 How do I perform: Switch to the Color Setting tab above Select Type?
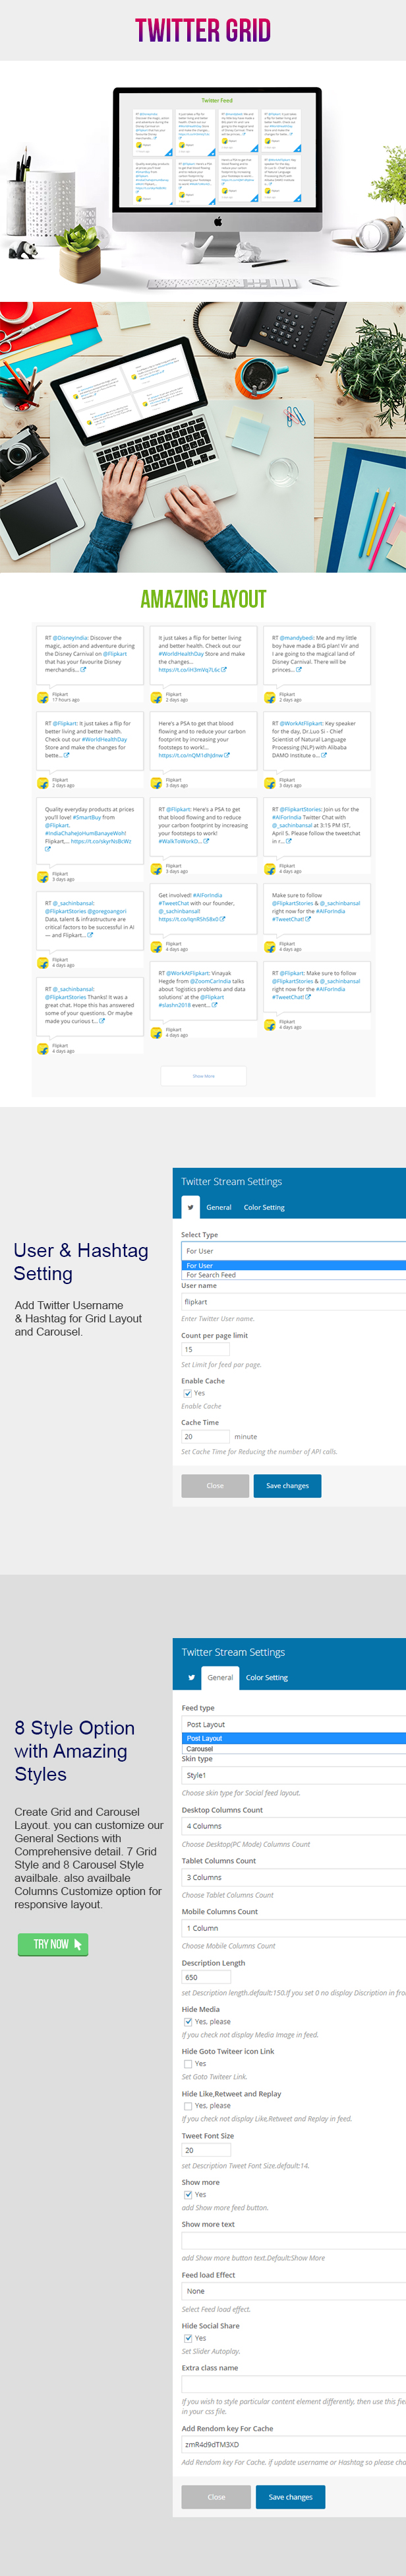(x=264, y=1207)
